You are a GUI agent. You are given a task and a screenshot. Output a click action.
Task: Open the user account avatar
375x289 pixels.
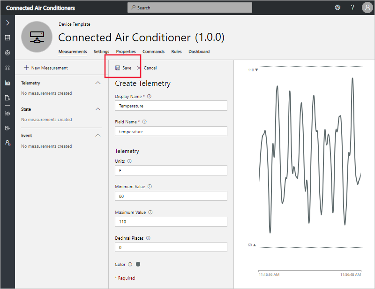tap(367, 8)
